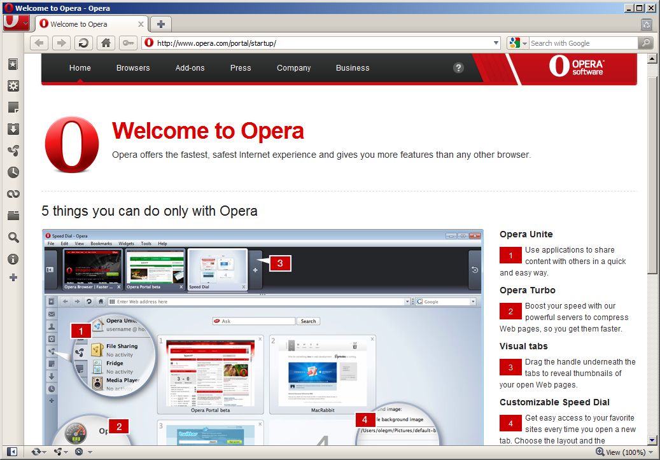Toggle the sidebar panel visibility button
The image size is (660, 460).
pyautogui.click(x=12, y=452)
